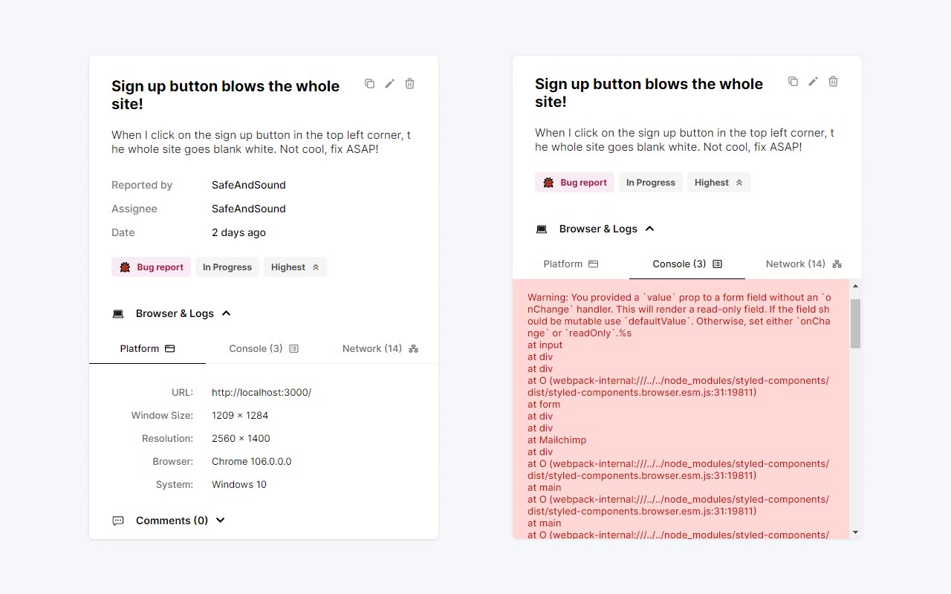Screen dimensions: 951x594
Task: Switch to Console (3) tab on the left card
Action: click(x=264, y=348)
